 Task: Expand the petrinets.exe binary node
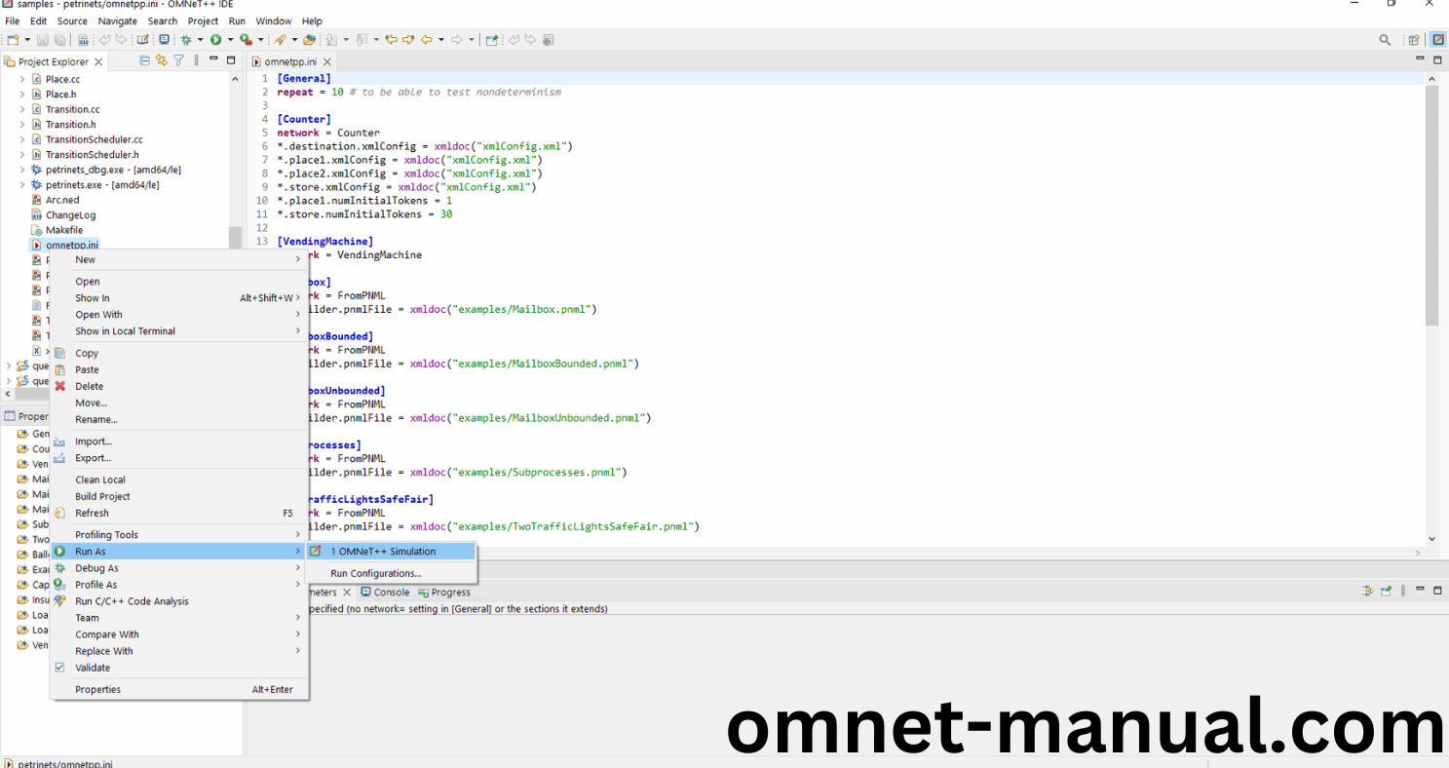pyautogui.click(x=22, y=185)
